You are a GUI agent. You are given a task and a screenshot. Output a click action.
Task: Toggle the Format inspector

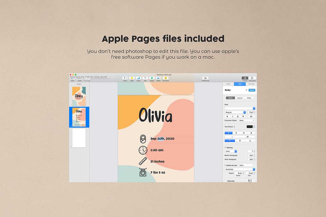coord(245,78)
